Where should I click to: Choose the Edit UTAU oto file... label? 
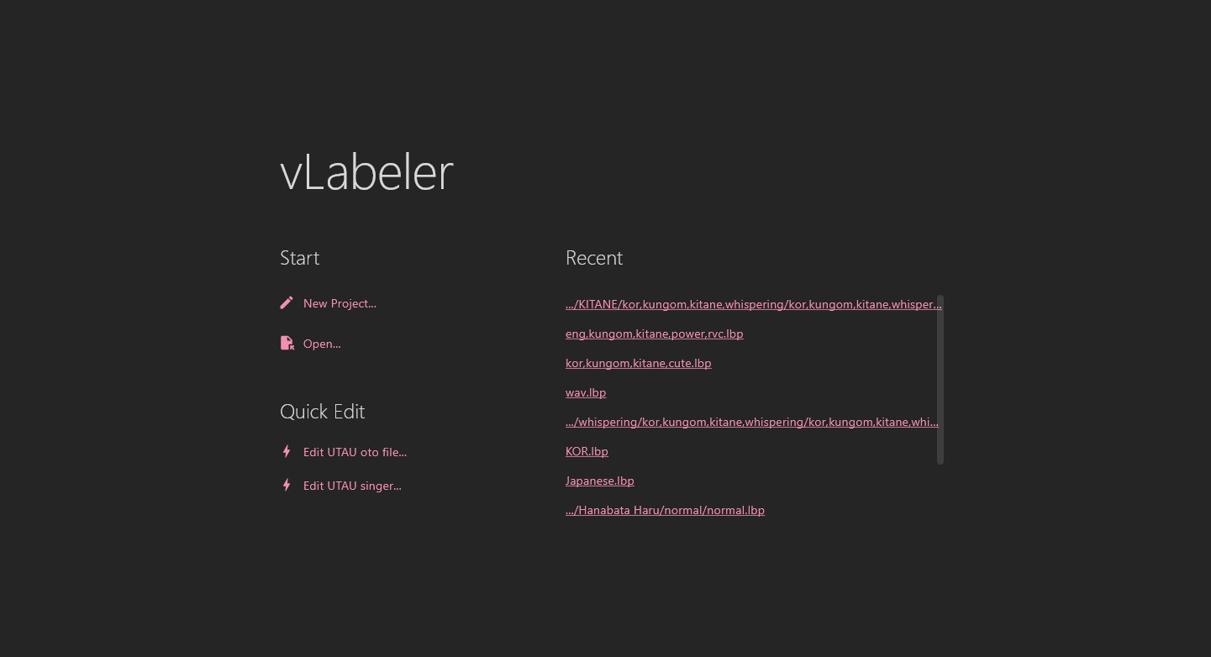point(355,452)
